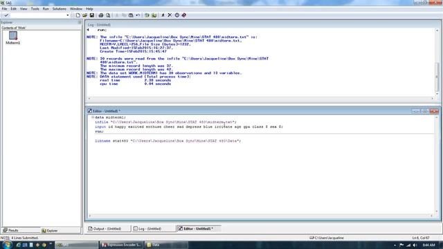The width and height of the screenshot is (443, 249).
Task: Open the Data folder taskbar button
Action: click(166, 245)
